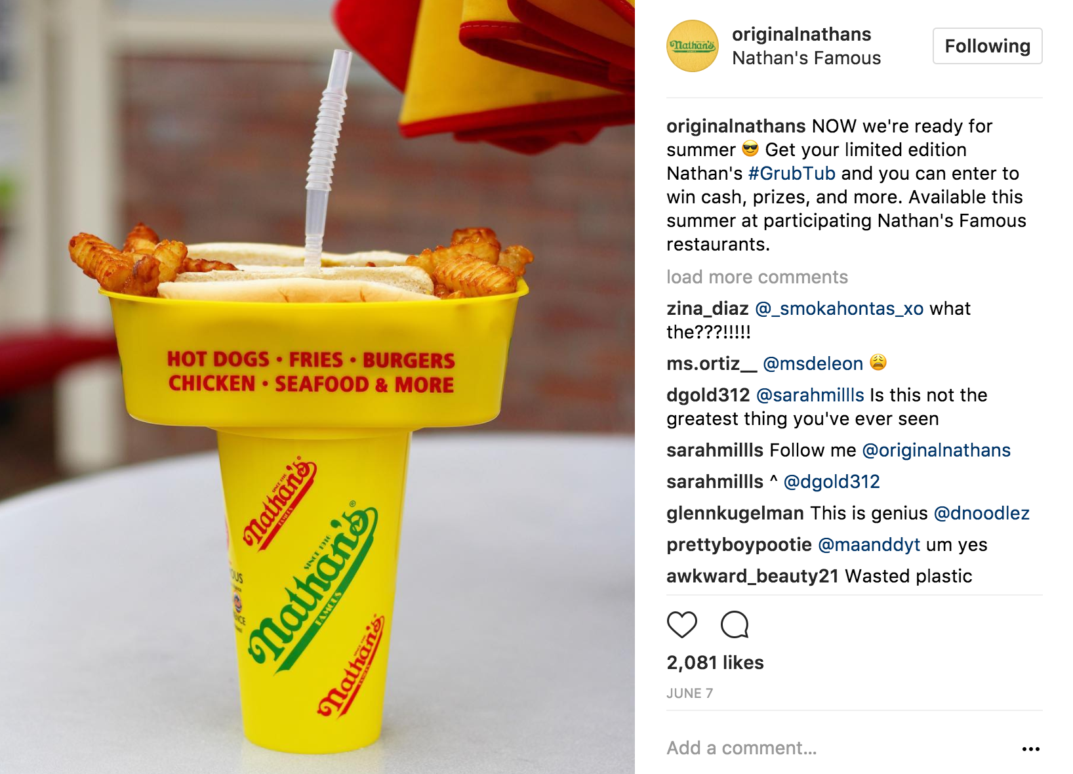Toggle the Following button
The image size is (1073, 774).
(x=987, y=46)
